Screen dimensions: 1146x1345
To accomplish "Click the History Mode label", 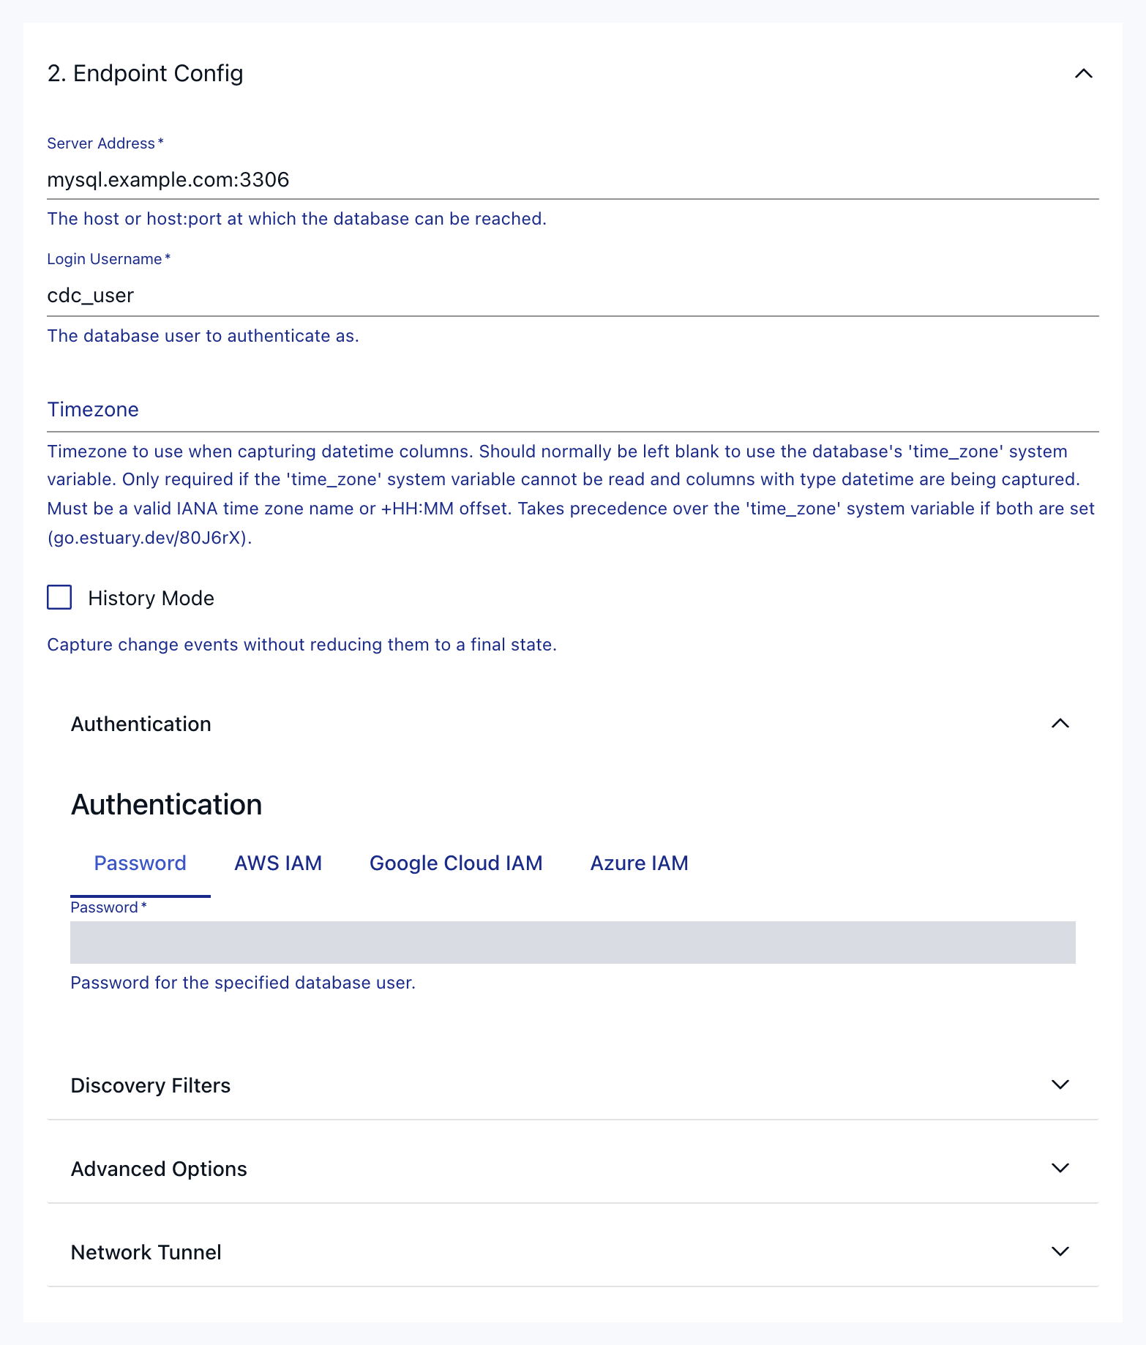I will [151, 599].
